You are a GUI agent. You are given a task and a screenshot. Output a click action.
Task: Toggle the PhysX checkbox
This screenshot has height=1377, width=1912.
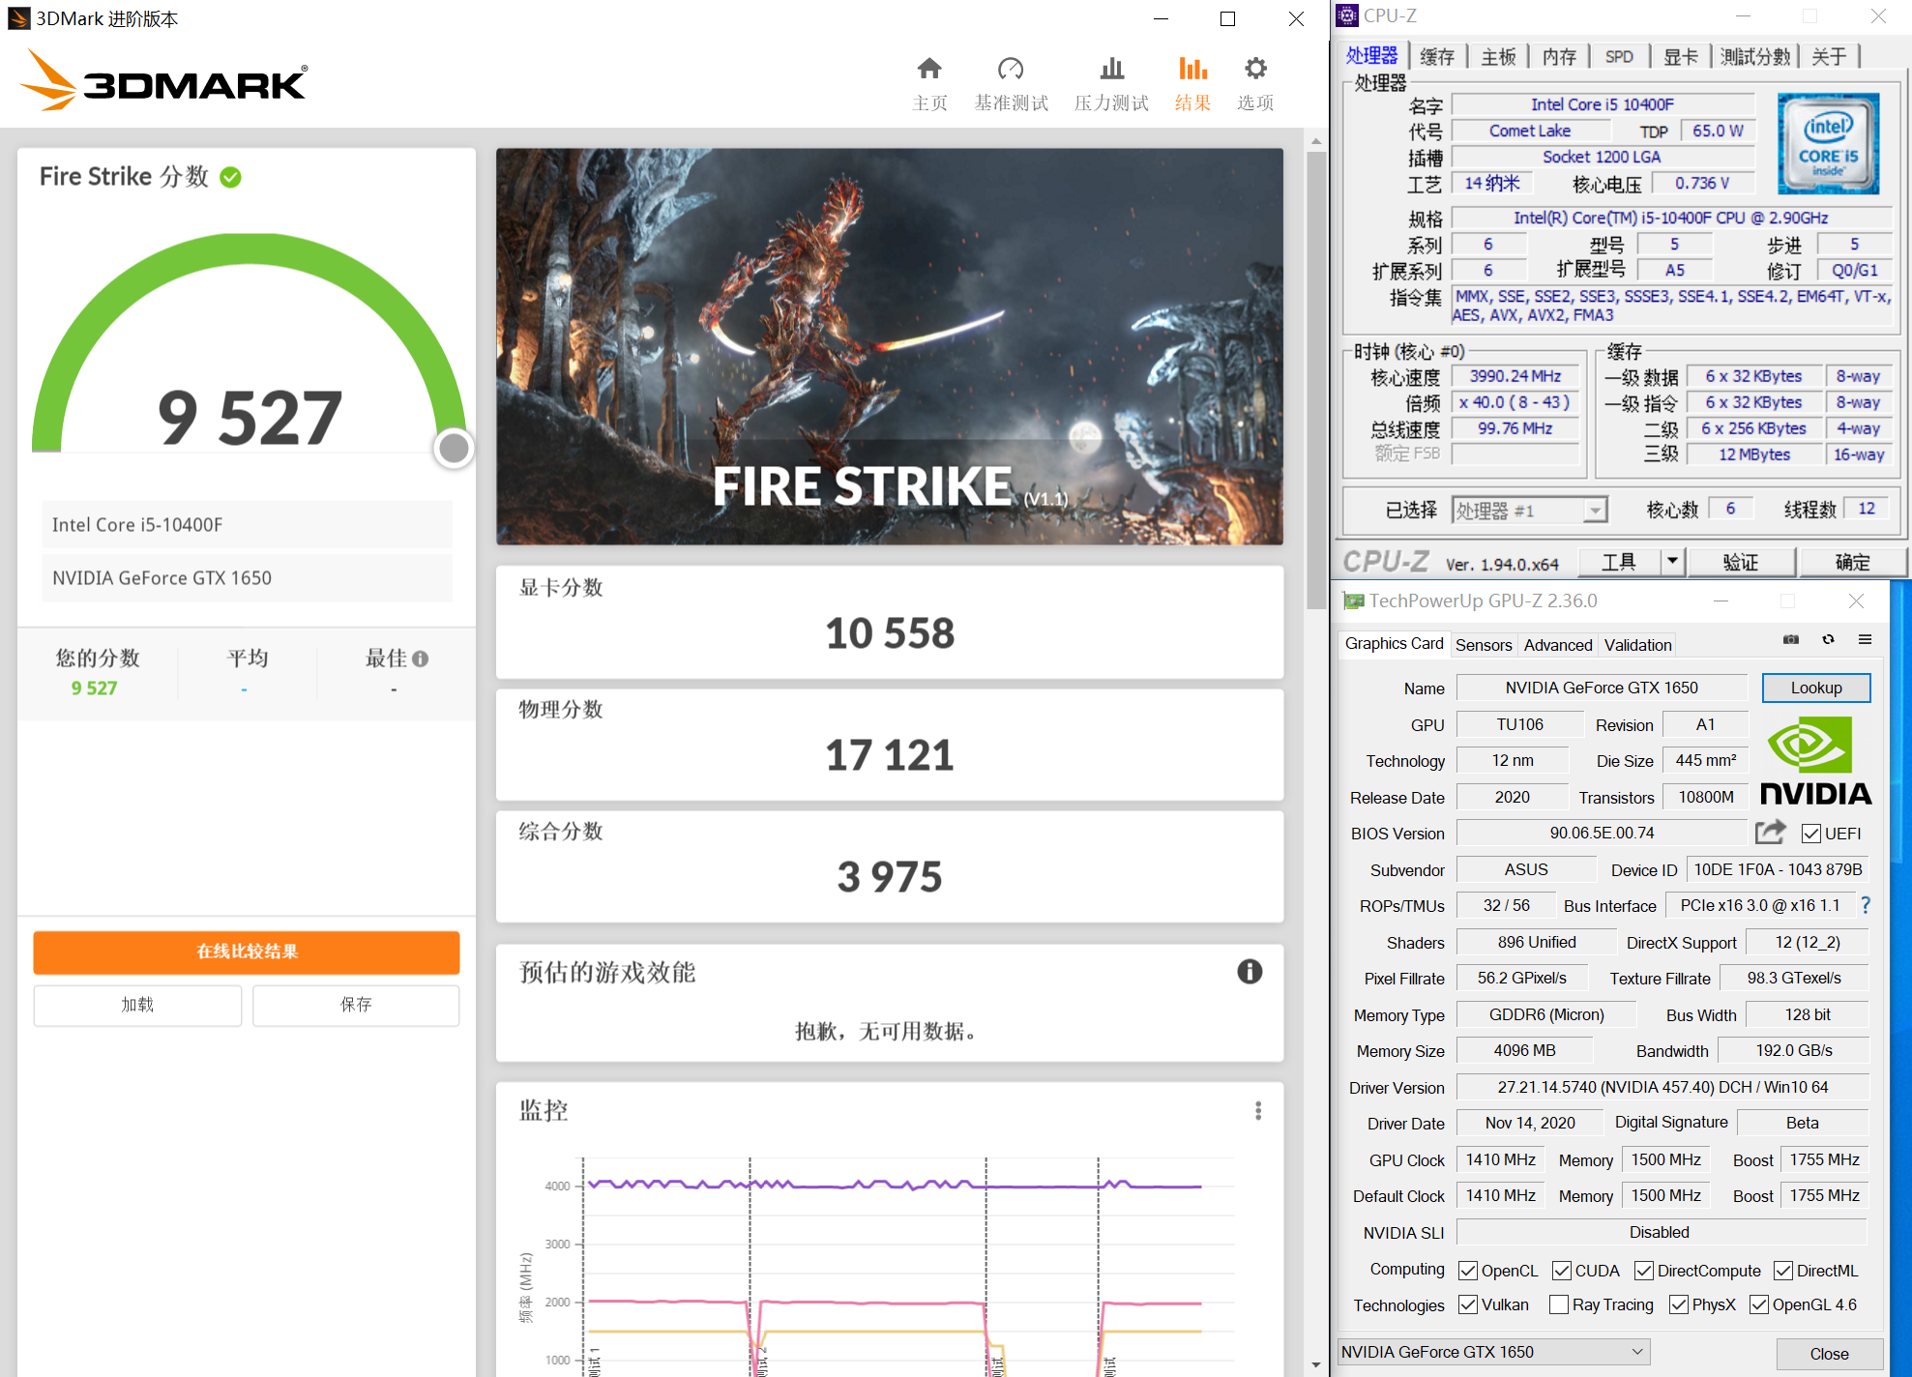(x=1679, y=1304)
